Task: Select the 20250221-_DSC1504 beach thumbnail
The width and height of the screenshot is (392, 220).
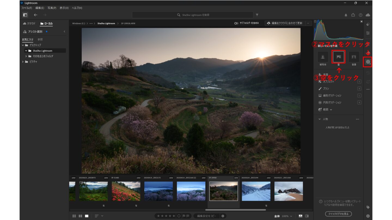Action: coord(289,191)
